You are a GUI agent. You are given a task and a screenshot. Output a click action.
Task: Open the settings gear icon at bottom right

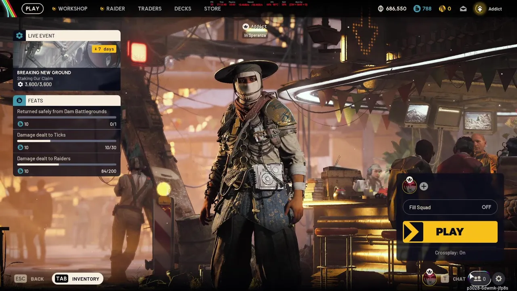[x=499, y=278]
